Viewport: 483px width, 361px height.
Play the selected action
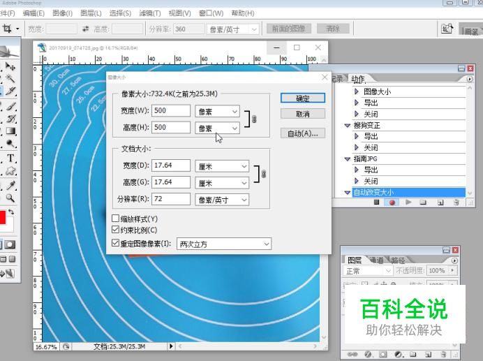tap(408, 202)
